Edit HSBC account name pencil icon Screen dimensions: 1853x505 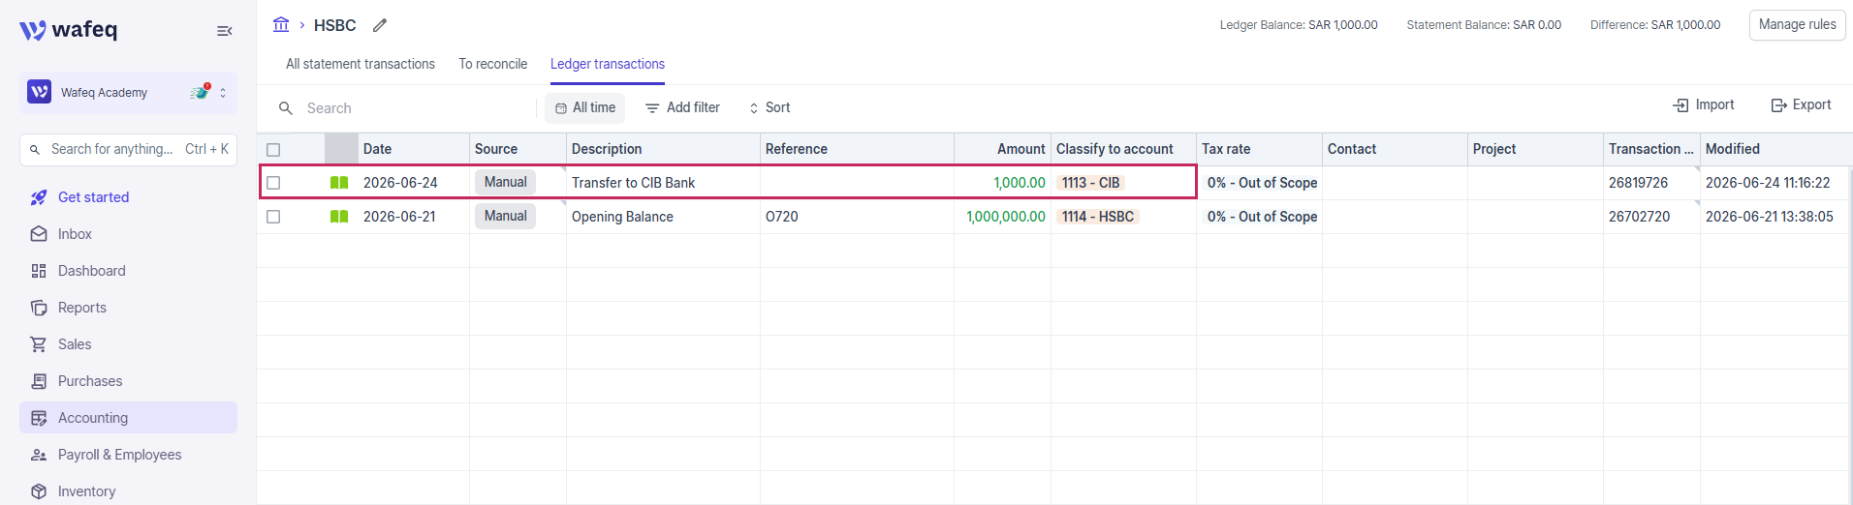pyautogui.click(x=380, y=25)
